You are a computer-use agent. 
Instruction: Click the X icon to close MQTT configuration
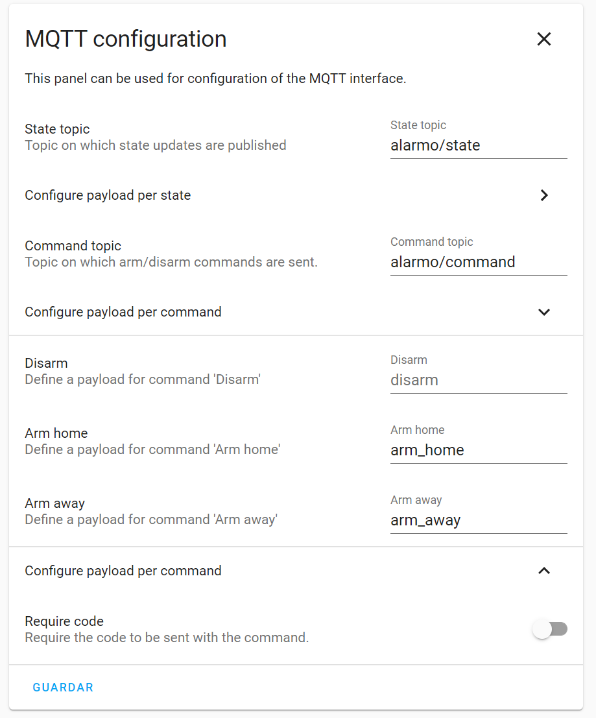[x=543, y=39]
